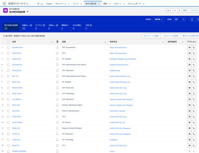This screenshot has height=153, width=199.
Task: Send email to Green Avi
Action: [189, 145]
